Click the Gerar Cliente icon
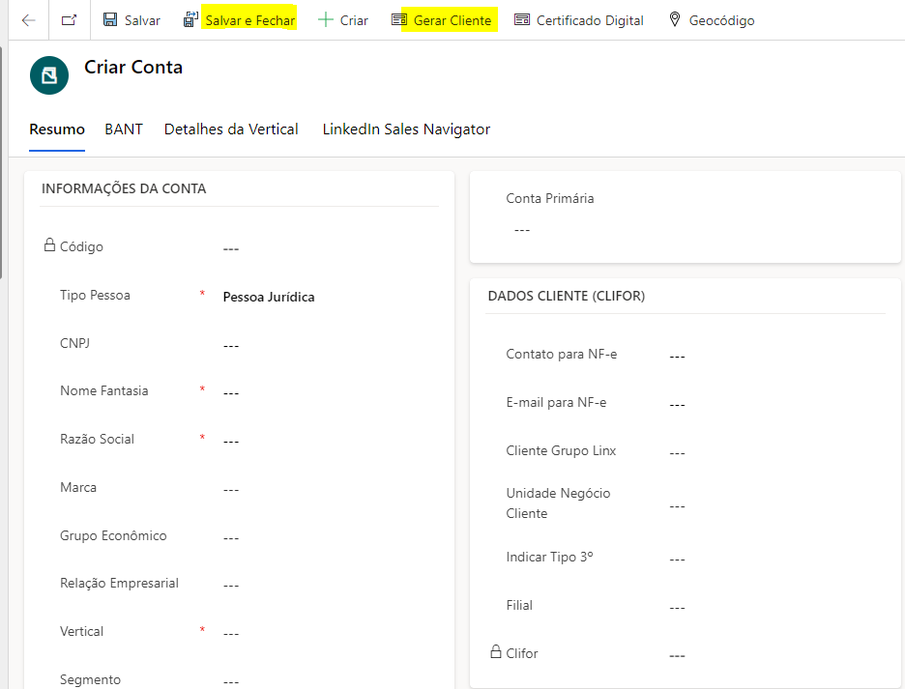Image resolution: width=905 pixels, height=689 pixels. [399, 20]
